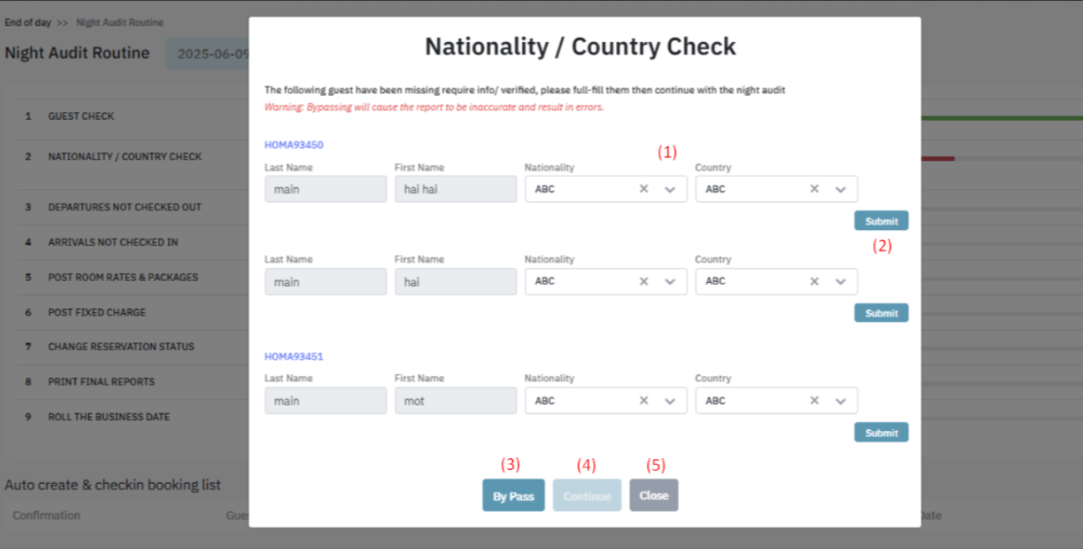The height and width of the screenshot is (549, 1083).
Task: Click First Name field containing mot
Action: (455, 401)
